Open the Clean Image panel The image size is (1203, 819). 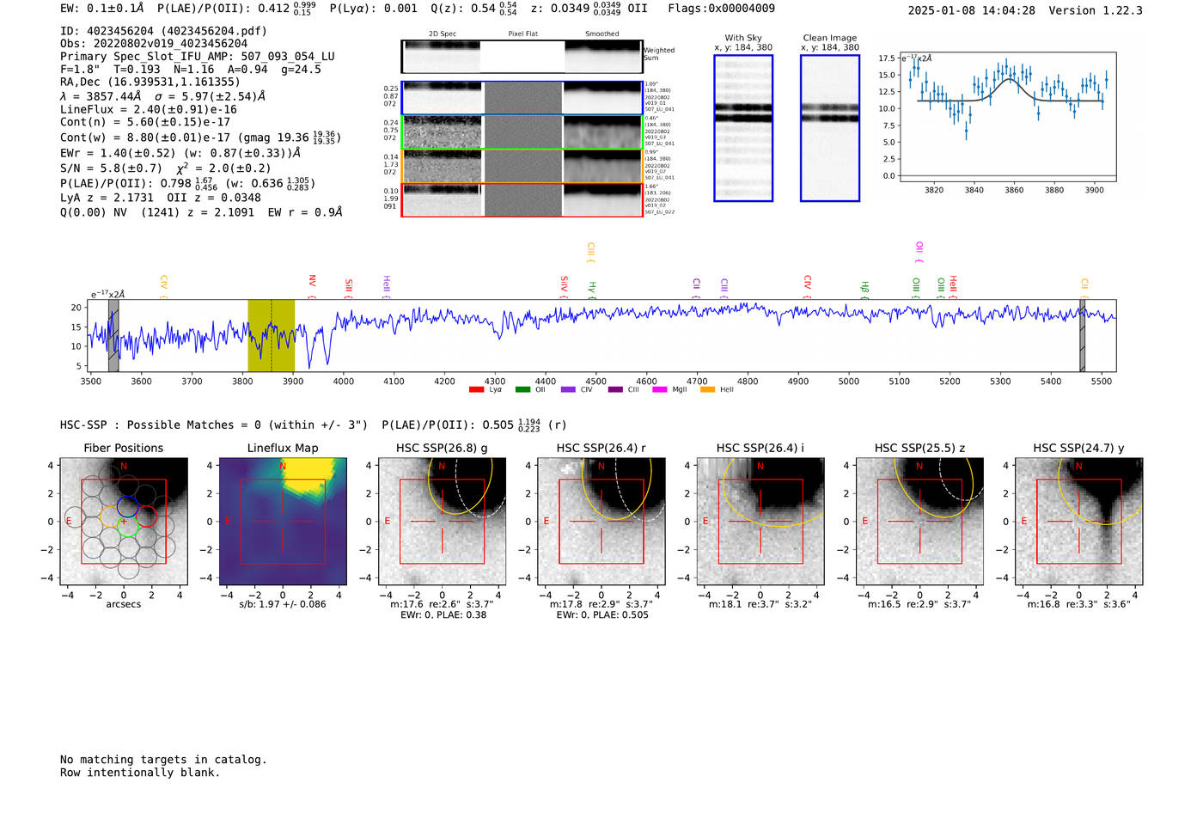tap(830, 128)
